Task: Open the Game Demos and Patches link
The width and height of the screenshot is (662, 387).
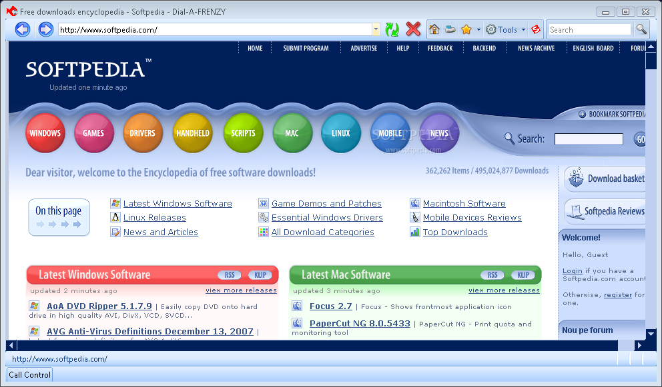Action: tap(326, 204)
